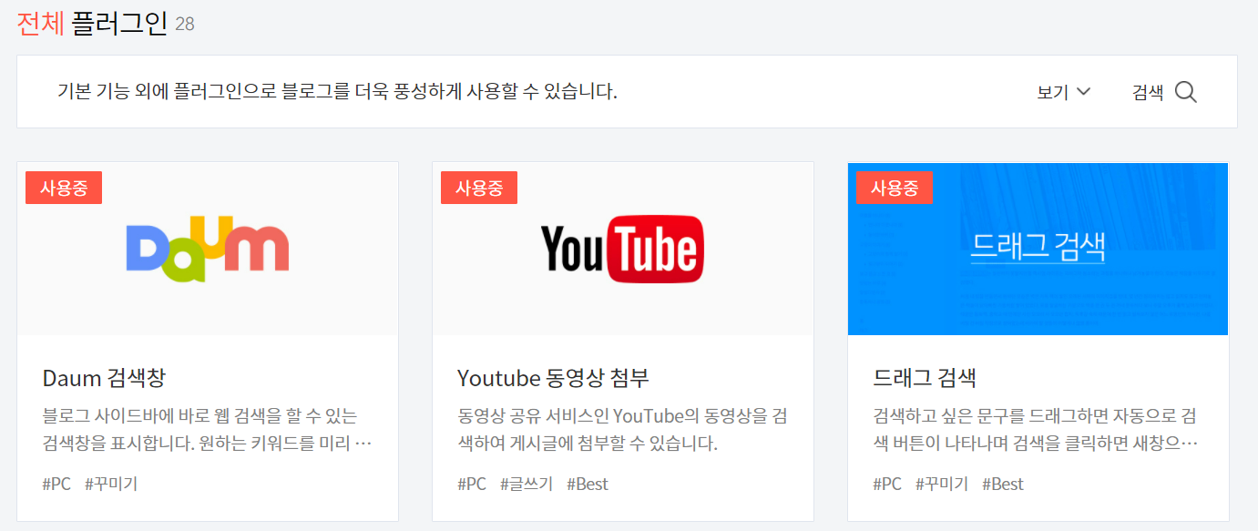
Task: Select #Best tag under 드래그 검색
Action: [x=1003, y=484]
